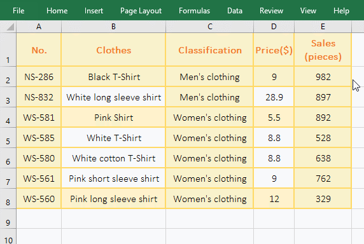This screenshot has width=364, height=244.
Task: Select column C header
Action: 209,27
